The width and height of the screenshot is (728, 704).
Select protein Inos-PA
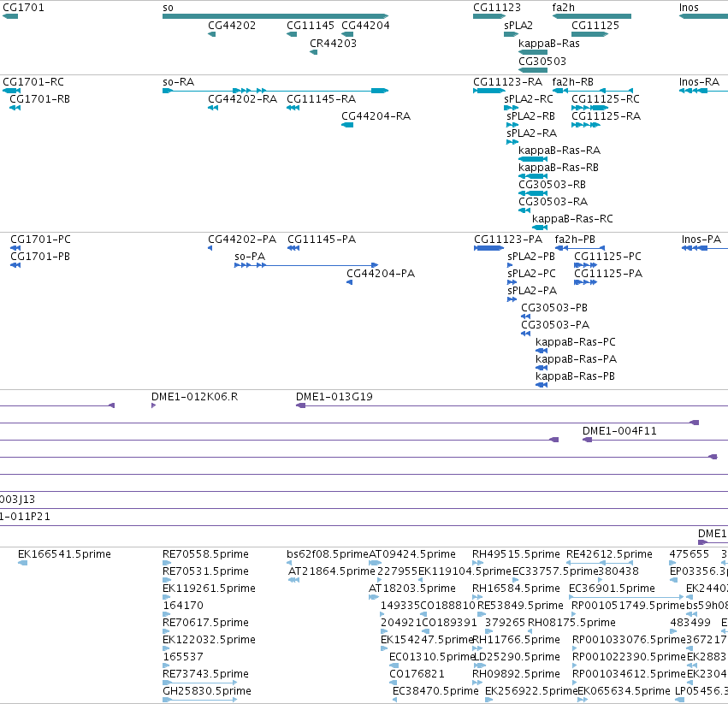coord(701,240)
